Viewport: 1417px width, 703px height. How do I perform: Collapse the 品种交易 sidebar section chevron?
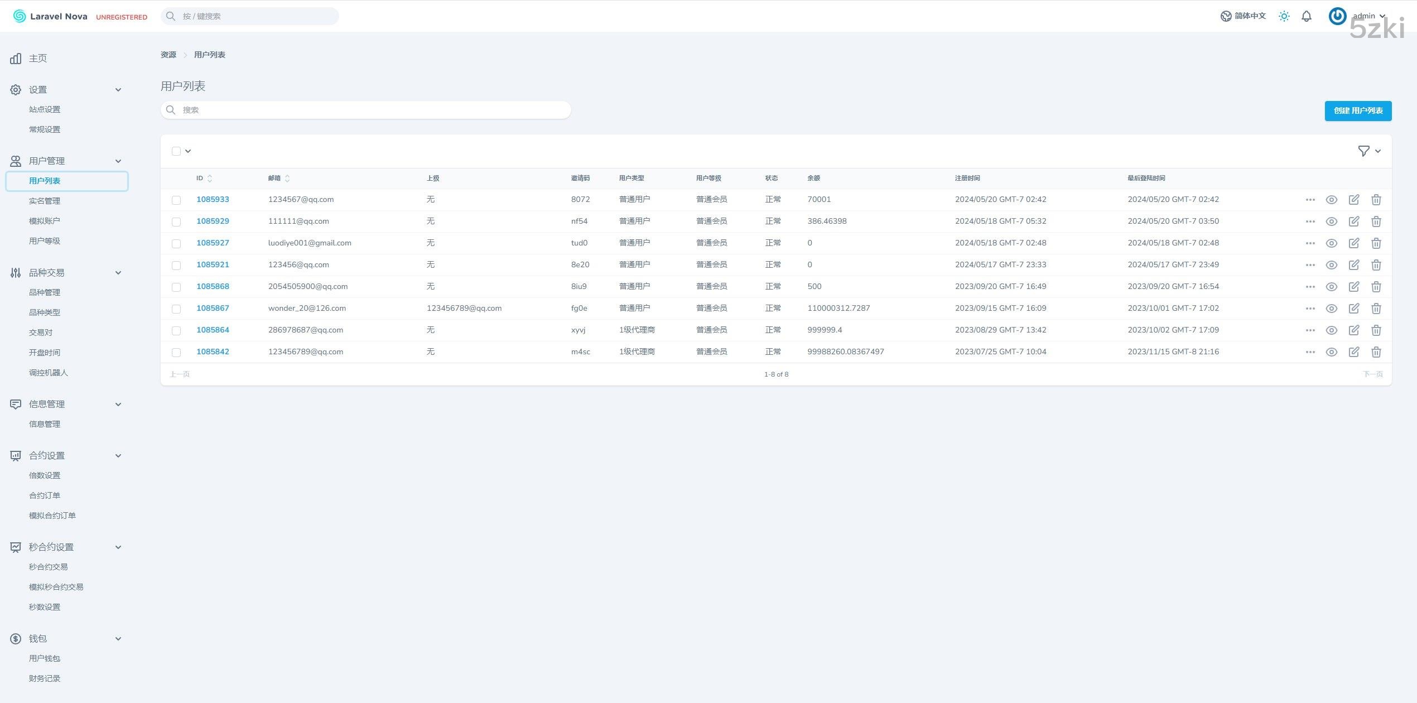tap(118, 273)
